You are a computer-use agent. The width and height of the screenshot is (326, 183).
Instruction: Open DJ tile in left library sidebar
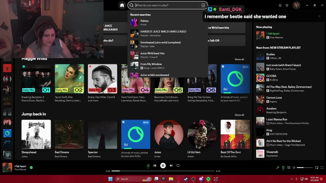coord(7,133)
